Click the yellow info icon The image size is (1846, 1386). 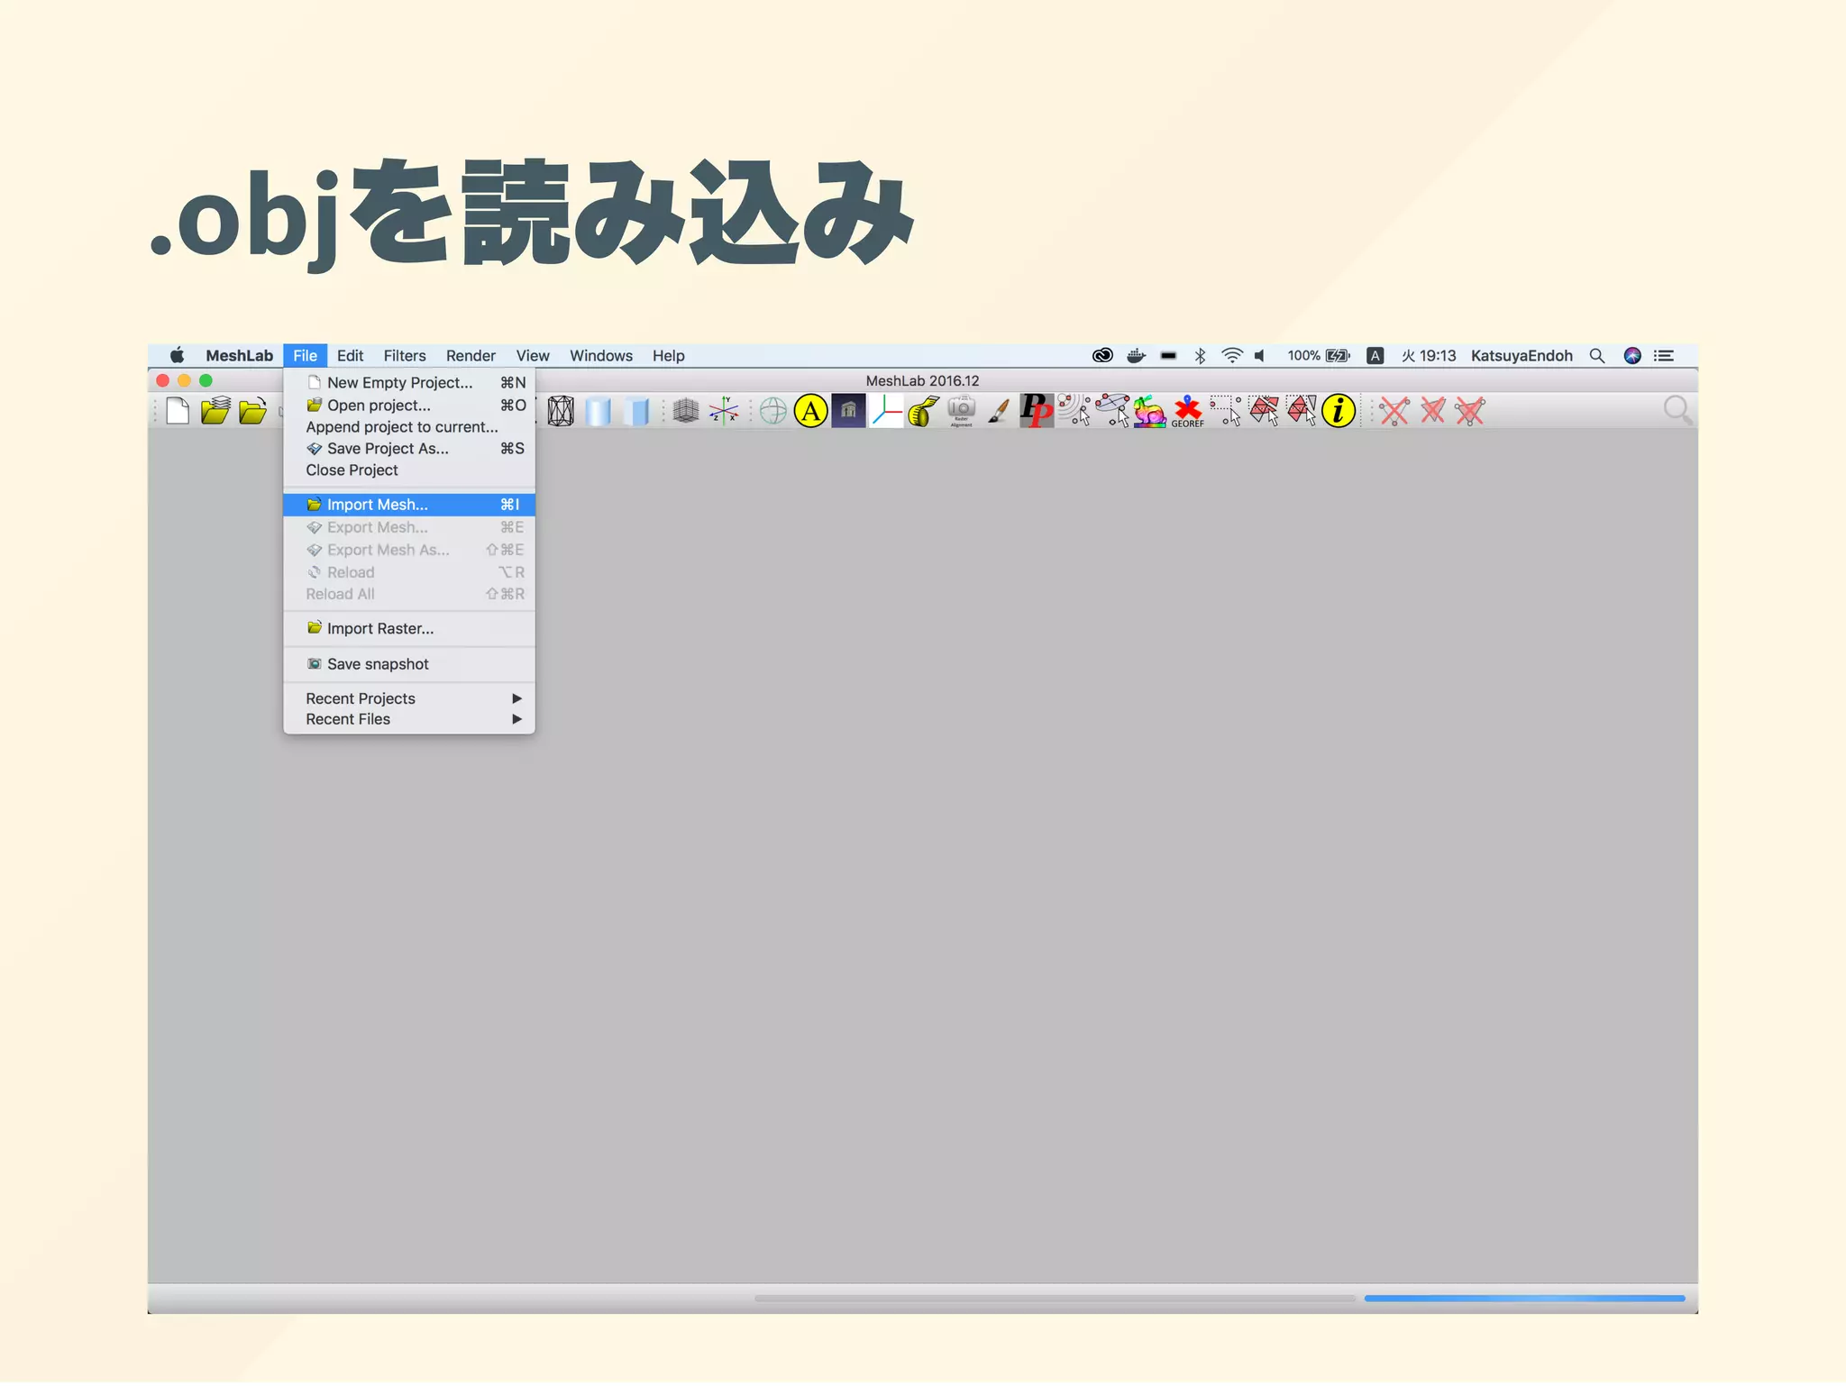pyautogui.click(x=1339, y=412)
